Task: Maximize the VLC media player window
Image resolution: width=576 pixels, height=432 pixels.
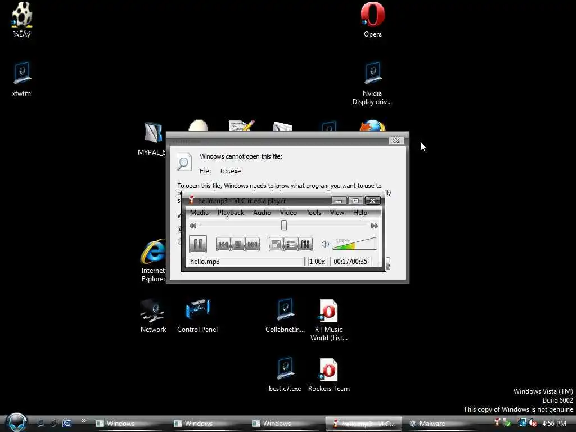Action: 355,201
